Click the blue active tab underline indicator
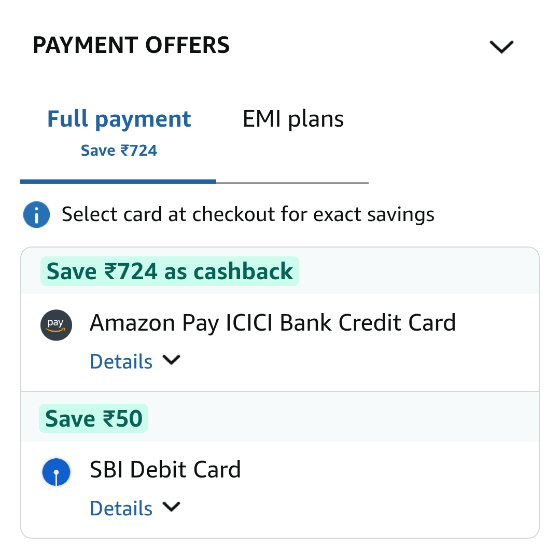The image size is (560, 546). pyautogui.click(x=118, y=182)
